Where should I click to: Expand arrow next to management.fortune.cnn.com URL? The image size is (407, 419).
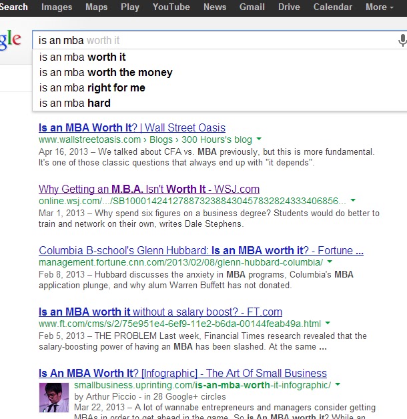pyautogui.click(x=330, y=262)
